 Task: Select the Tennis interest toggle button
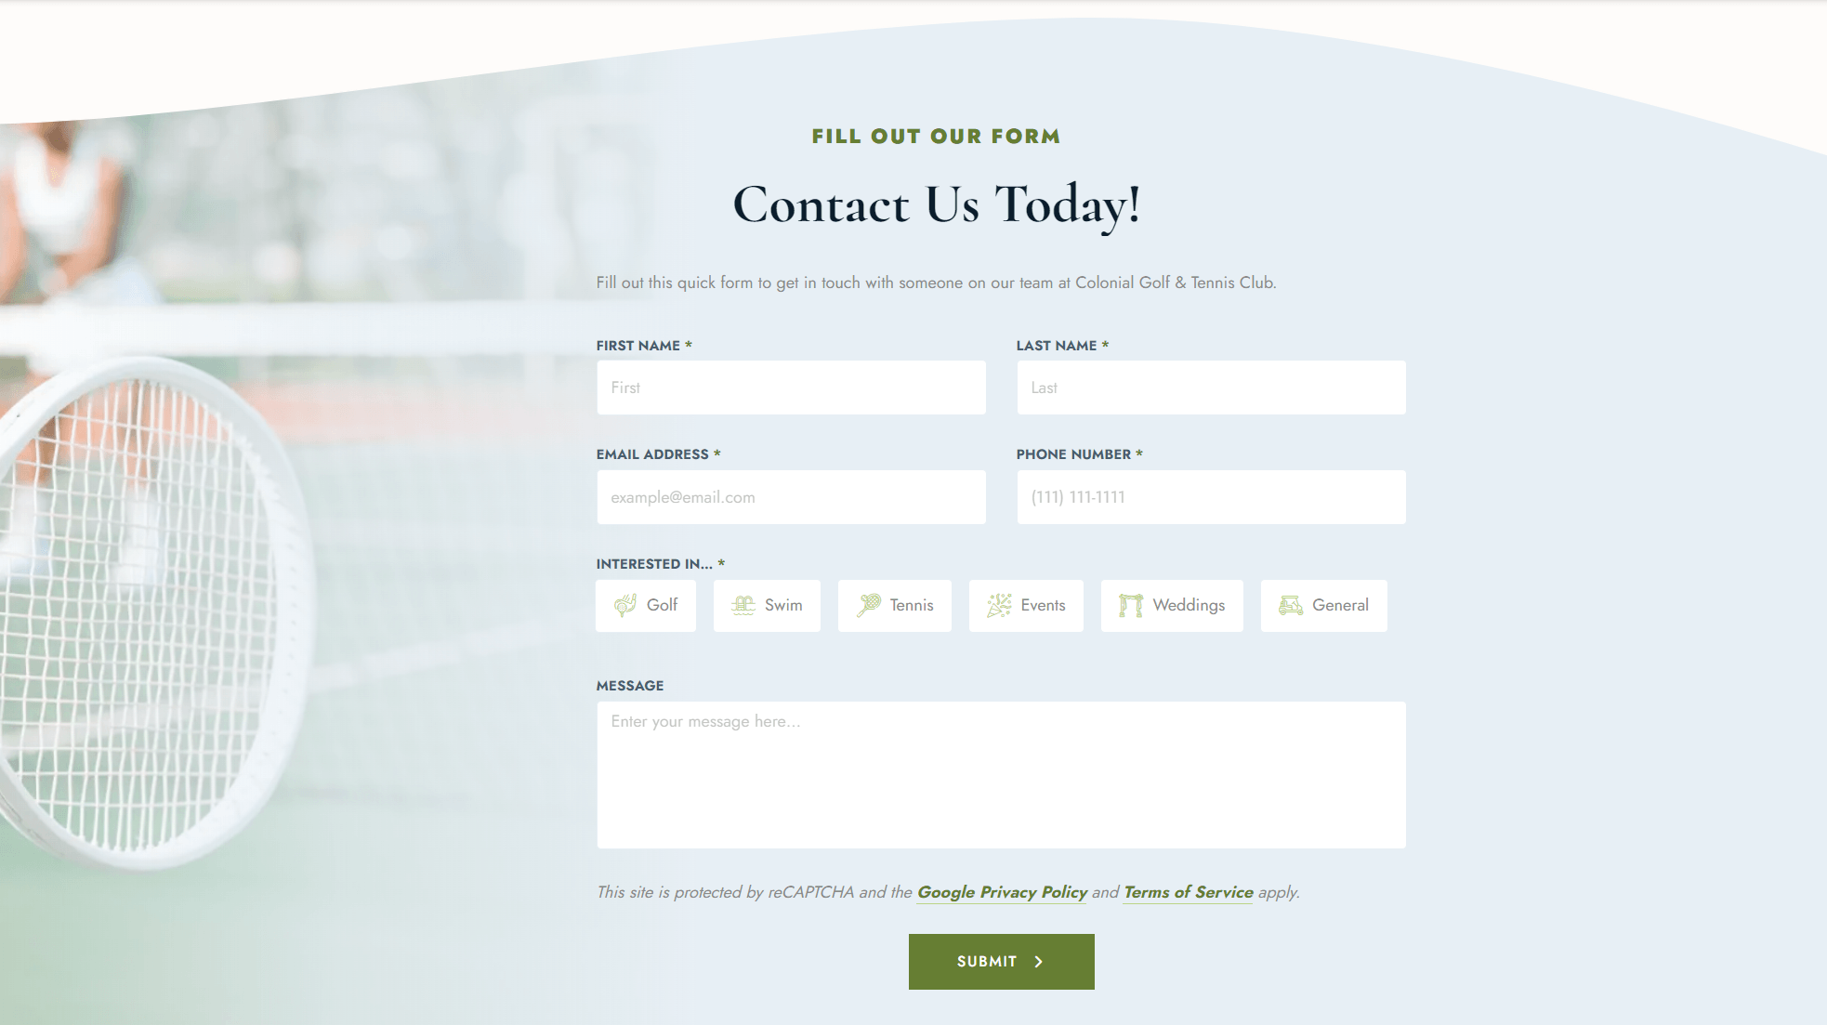tap(895, 605)
